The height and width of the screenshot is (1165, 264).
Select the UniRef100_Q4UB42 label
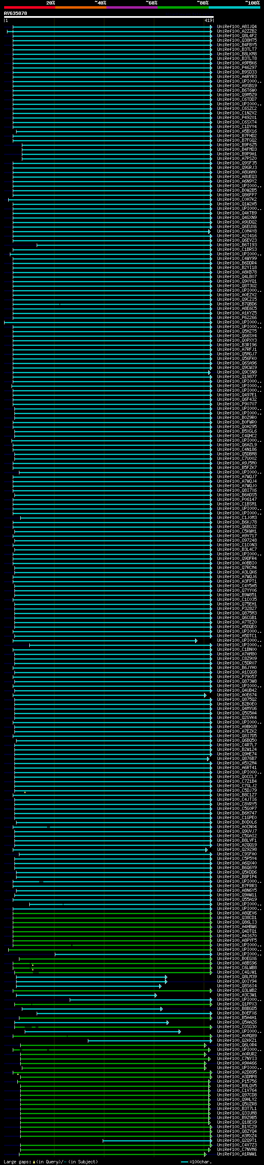(x=237, y=690)
